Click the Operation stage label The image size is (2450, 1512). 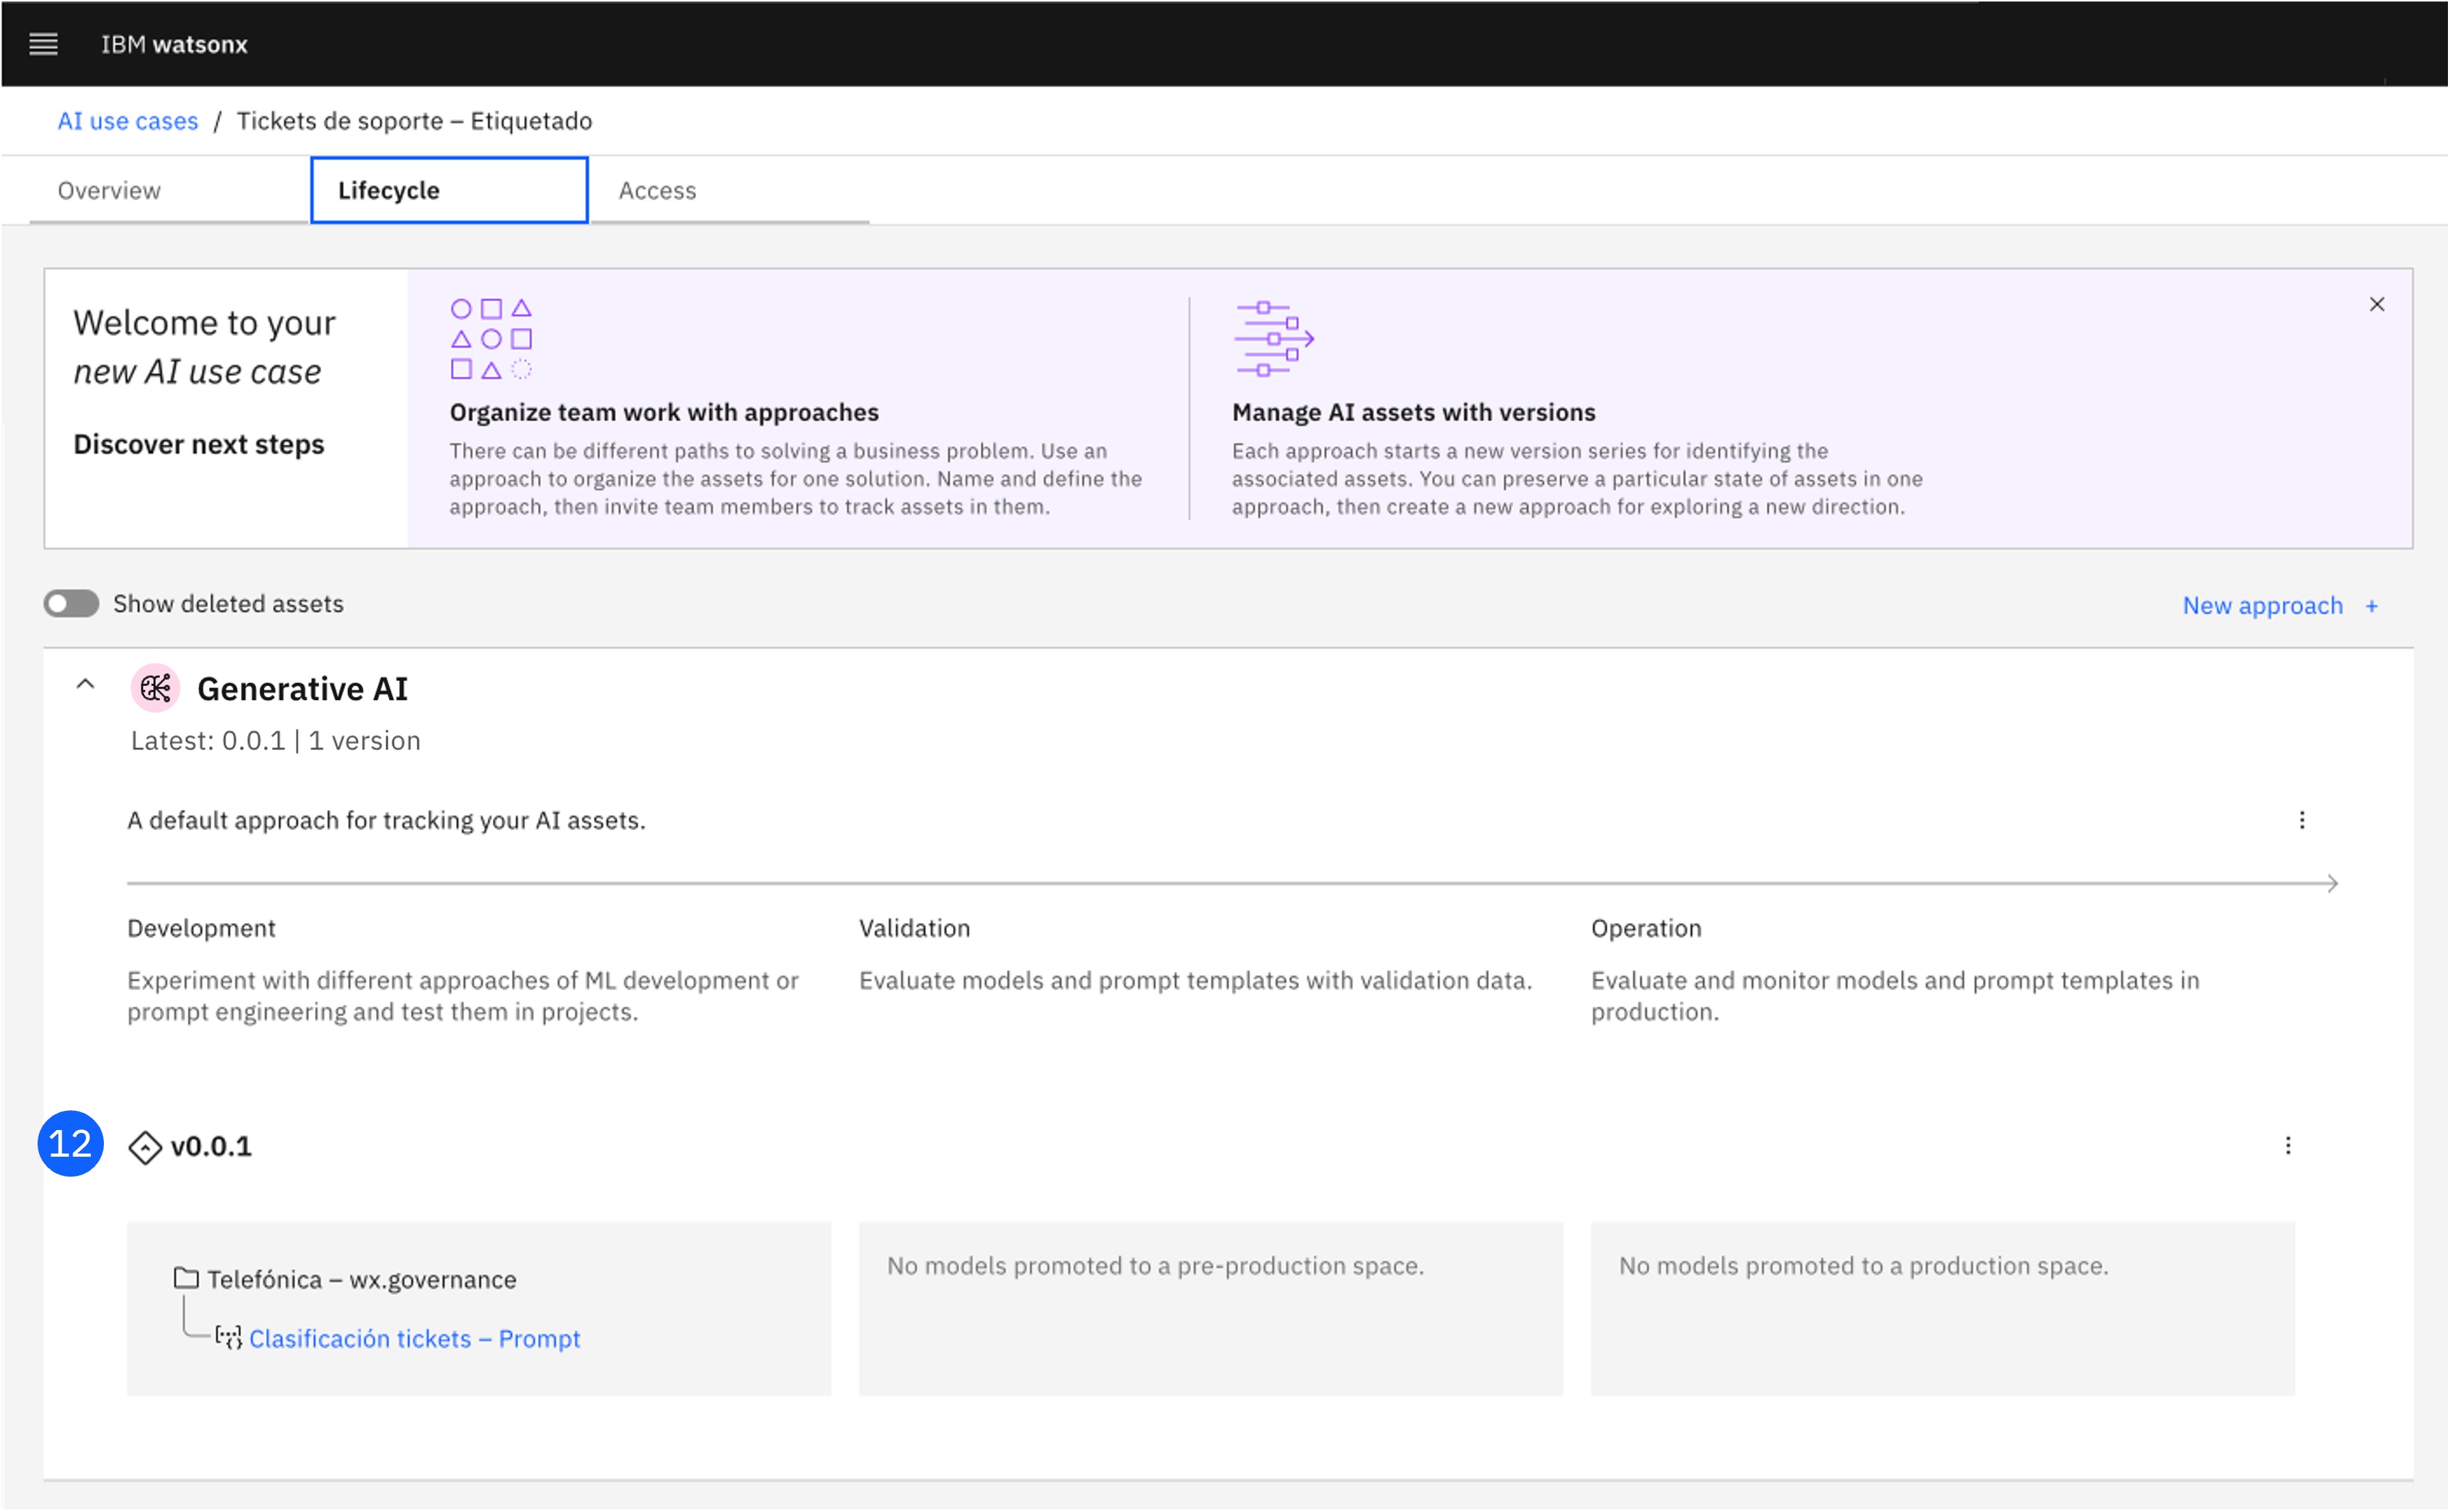point(1645,928)
